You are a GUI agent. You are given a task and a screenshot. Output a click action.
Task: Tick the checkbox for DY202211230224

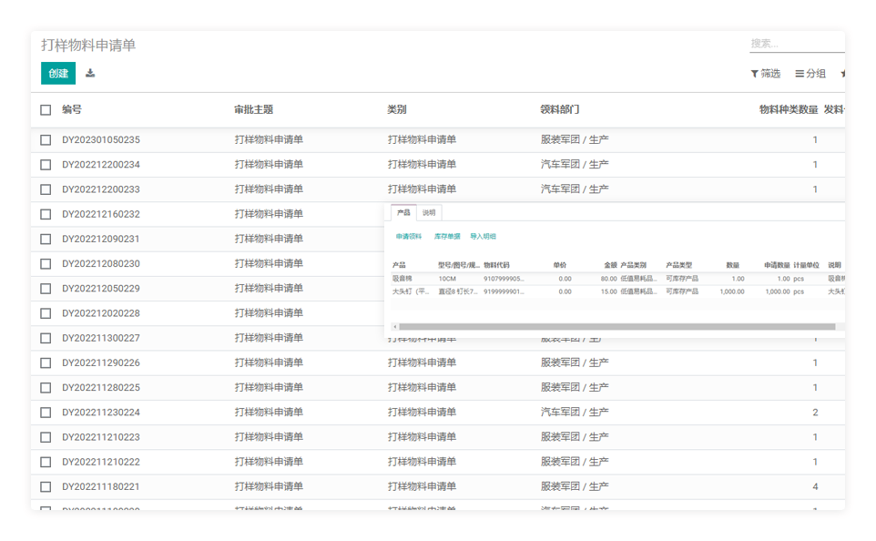(46, 413)
